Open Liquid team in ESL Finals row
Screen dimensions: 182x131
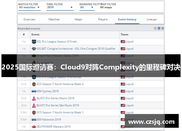pos(130,42)
